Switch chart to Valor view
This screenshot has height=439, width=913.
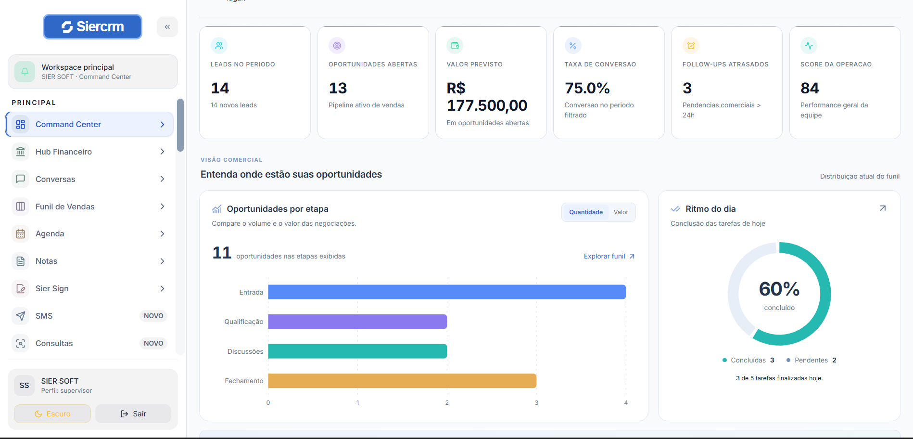(x=621, y=212)
